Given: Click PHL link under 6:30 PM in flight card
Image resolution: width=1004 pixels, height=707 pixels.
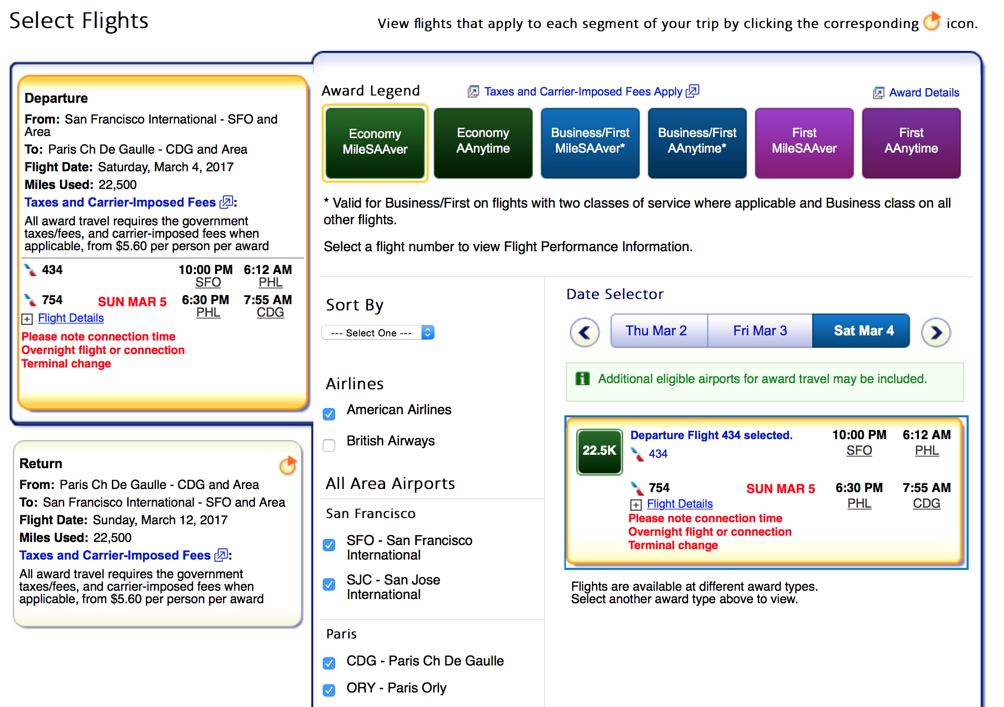Looking at the screenshot, I should (859, 504).
